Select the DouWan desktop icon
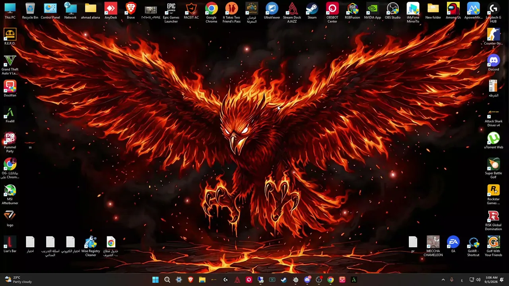509x286 pixels. (10, 89)
